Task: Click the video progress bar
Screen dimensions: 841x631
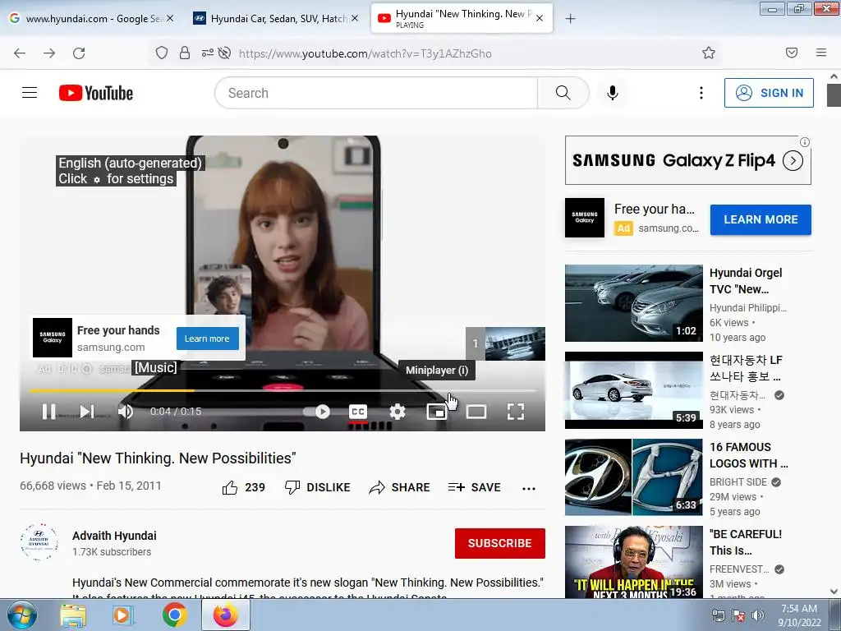Action: coord(283,390)
